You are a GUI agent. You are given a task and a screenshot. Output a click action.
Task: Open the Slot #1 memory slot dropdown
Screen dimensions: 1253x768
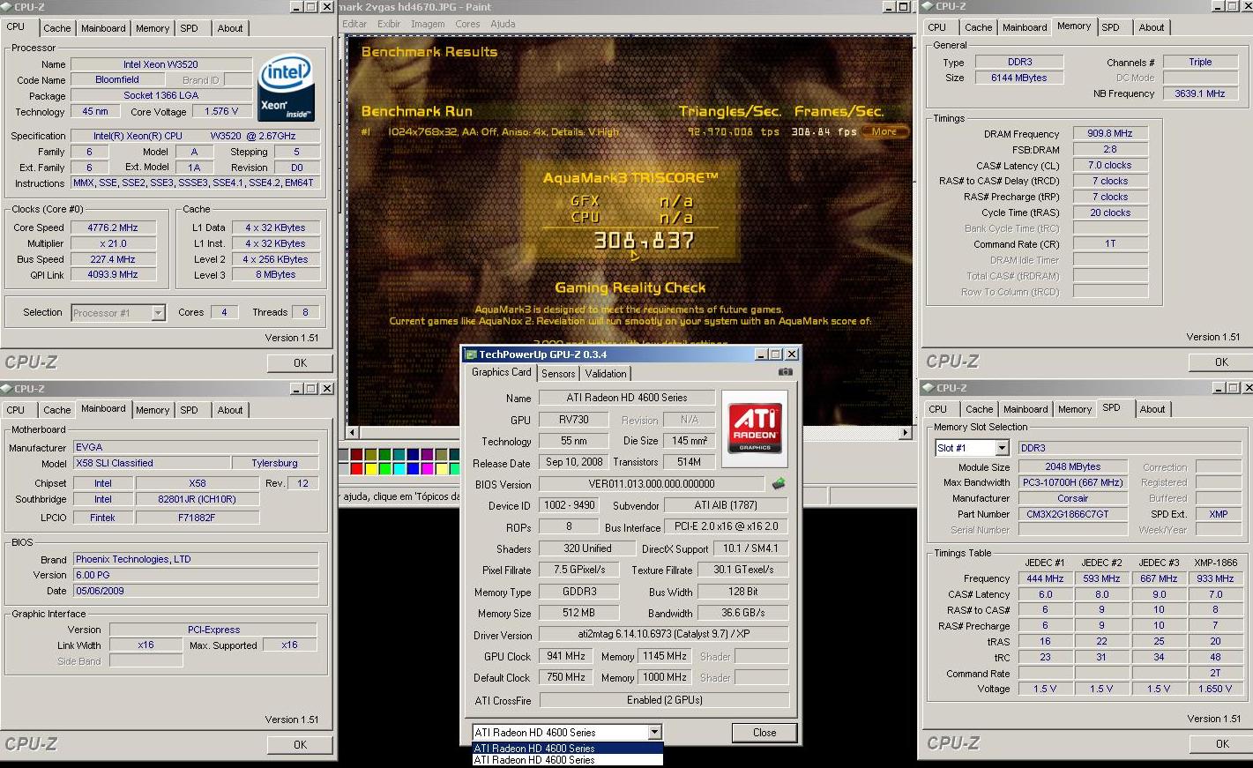(1002, 448)
